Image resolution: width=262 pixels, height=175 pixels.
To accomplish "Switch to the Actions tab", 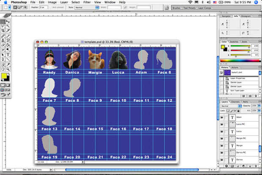I will point(235,67).
